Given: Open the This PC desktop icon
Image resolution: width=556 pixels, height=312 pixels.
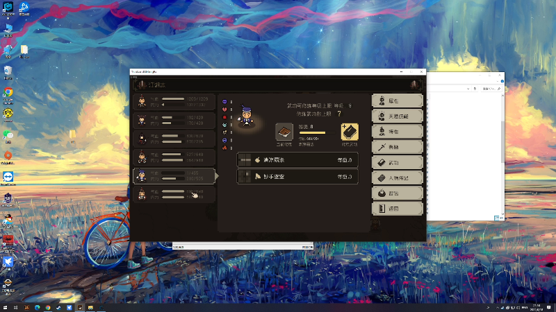Looking at the screenshot, I should coord(8,29).
